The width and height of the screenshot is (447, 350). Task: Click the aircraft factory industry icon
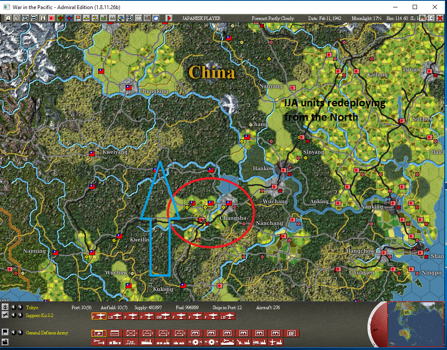point(276,342)
